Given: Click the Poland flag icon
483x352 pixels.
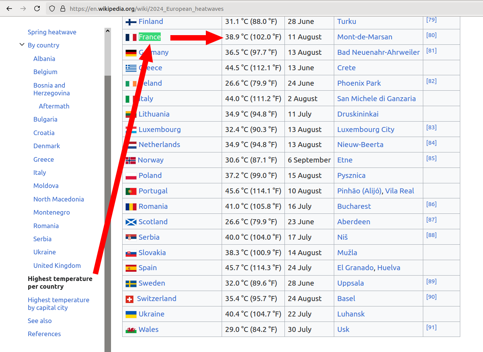Looking at the screenshot, I should click(131, 176).
